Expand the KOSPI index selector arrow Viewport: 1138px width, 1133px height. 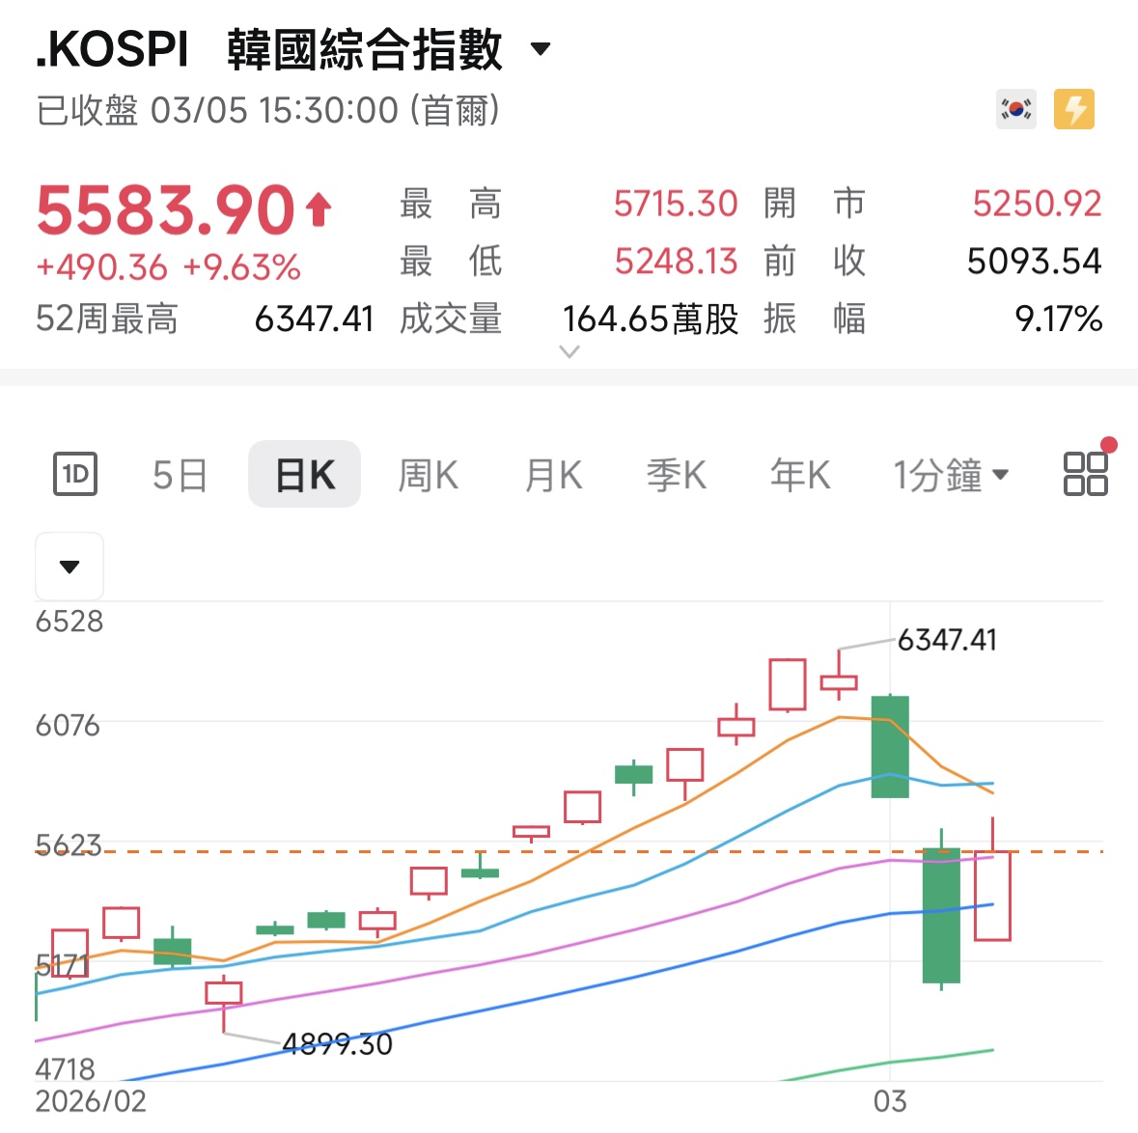541,49
